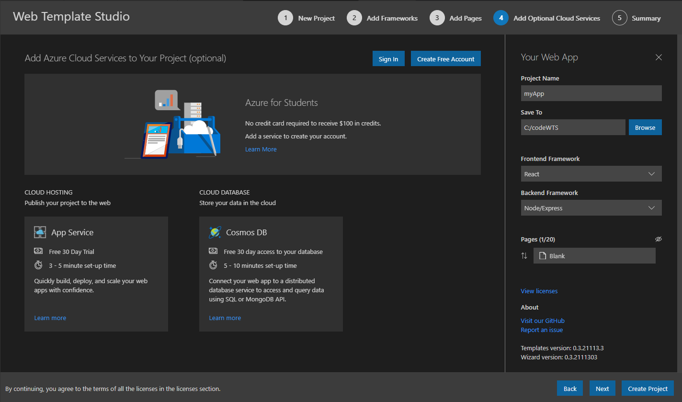Click the Blank page document icon
This screenshot has height=402, width=682.
543,256
